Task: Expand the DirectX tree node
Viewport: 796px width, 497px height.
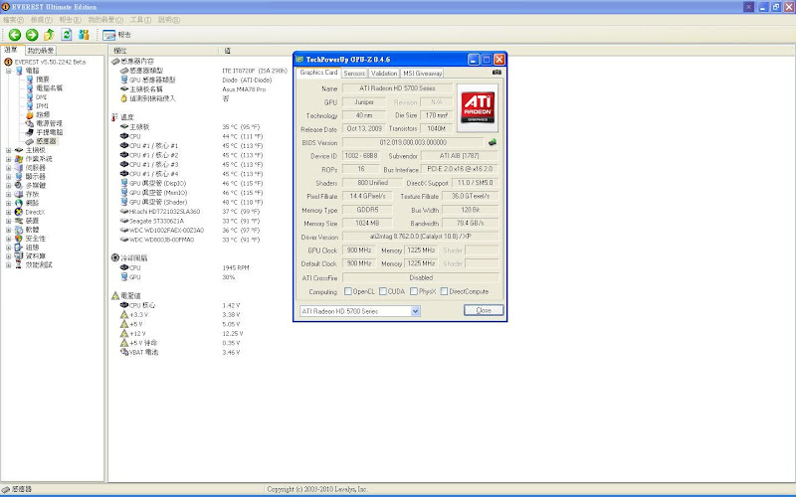Action: (x=9, y=212)
